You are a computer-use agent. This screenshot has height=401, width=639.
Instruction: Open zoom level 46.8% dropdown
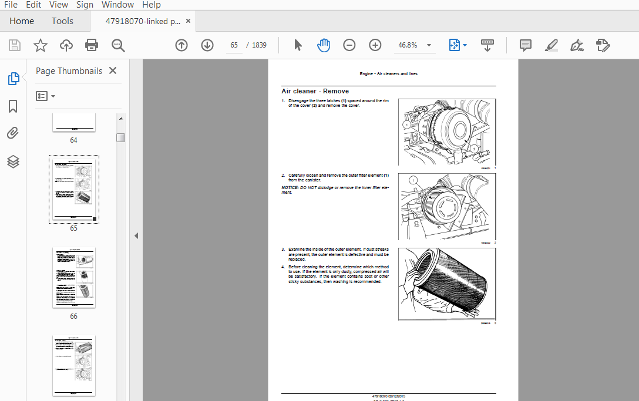tap(429, 45)
